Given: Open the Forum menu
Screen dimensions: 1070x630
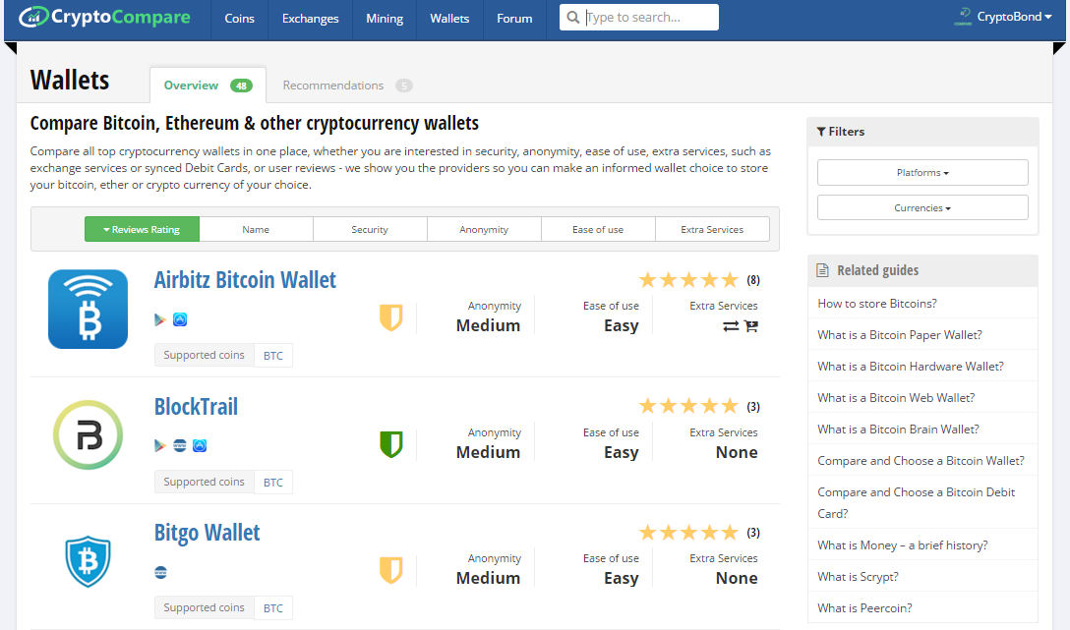Looking at the screenshot, I should (514, 19).
